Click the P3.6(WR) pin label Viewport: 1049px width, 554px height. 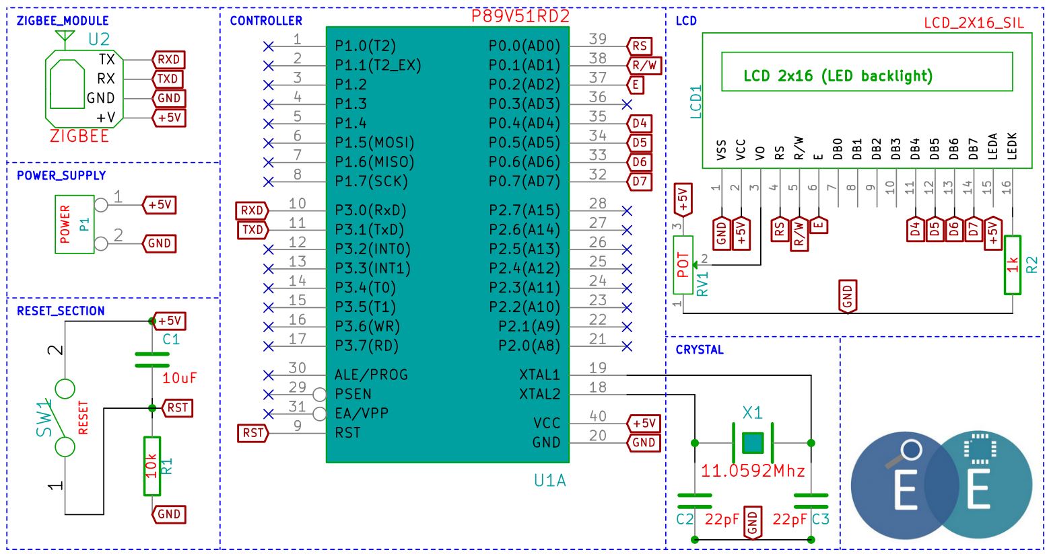367,327
